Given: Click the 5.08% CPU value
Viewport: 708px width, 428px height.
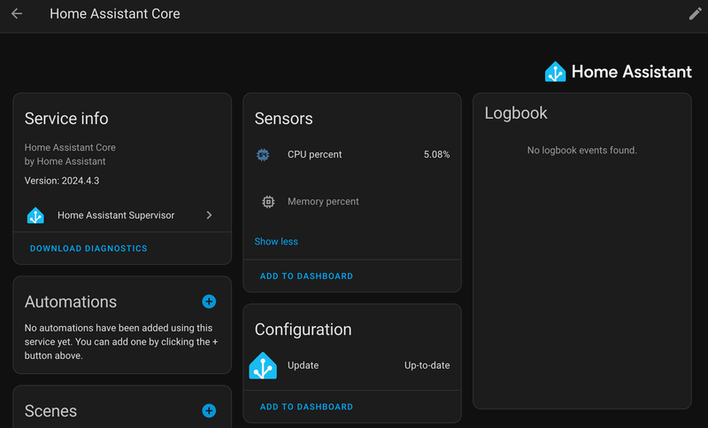Looking at the screenshot, I should [436, 155].
